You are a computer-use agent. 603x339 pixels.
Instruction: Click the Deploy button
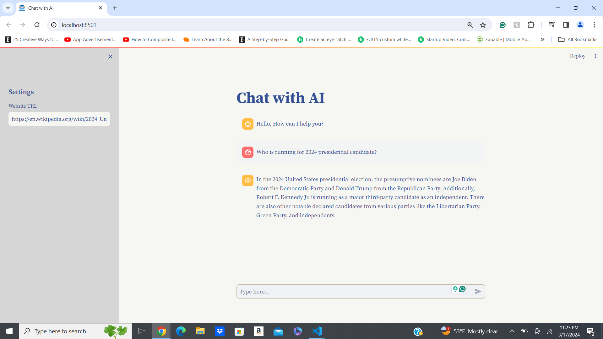click(577, 56)
